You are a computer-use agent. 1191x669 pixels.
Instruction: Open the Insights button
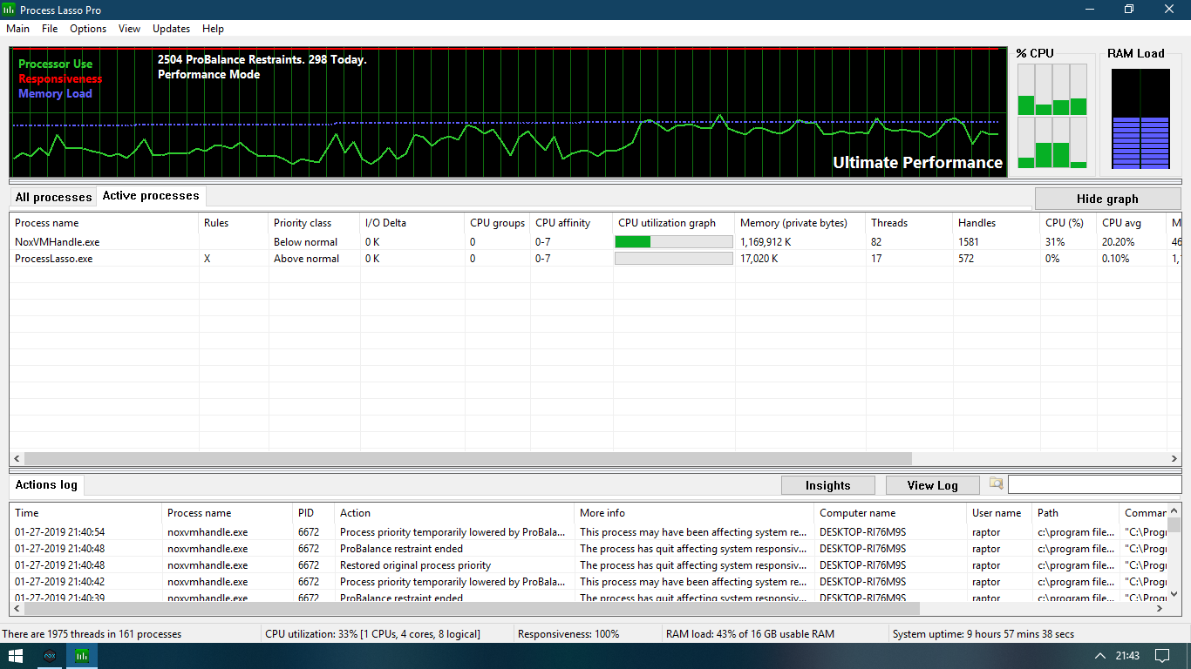point(827,485)
